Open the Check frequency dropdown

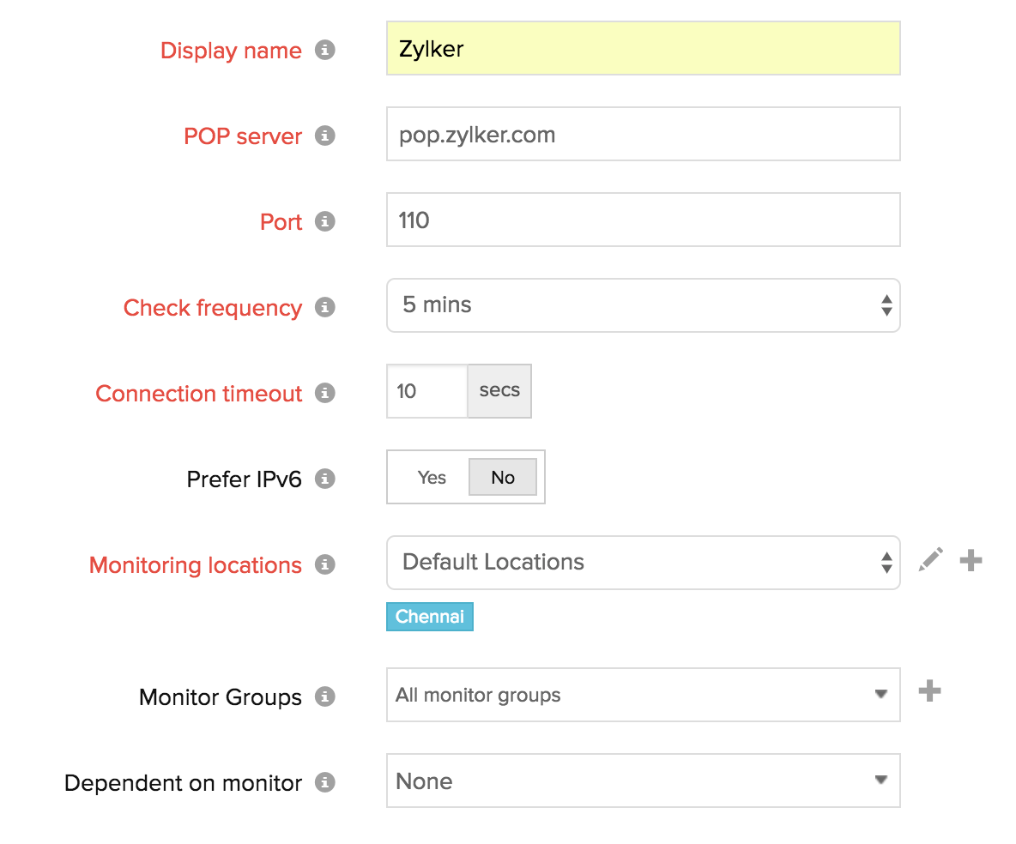[643, 305]
